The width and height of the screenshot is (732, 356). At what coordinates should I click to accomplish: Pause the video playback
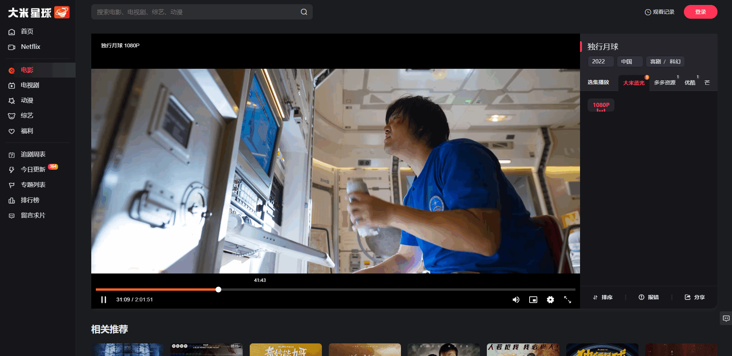pyautogui.click(x=103, y=299)
